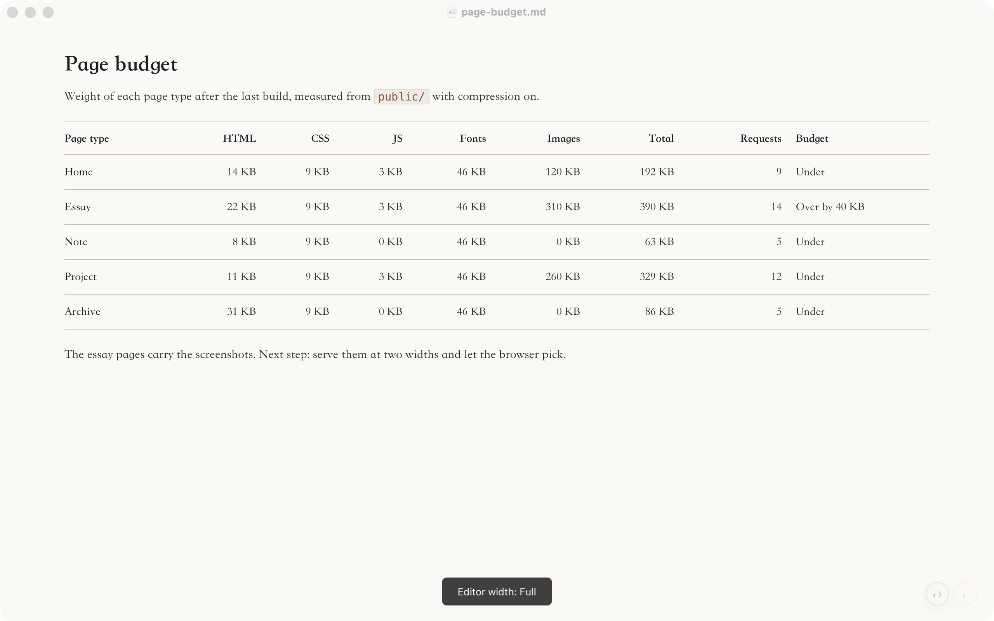Click the Home row label
Image resolution: width=994 pixels, height=621 pixels.
(x=78, y=172)
